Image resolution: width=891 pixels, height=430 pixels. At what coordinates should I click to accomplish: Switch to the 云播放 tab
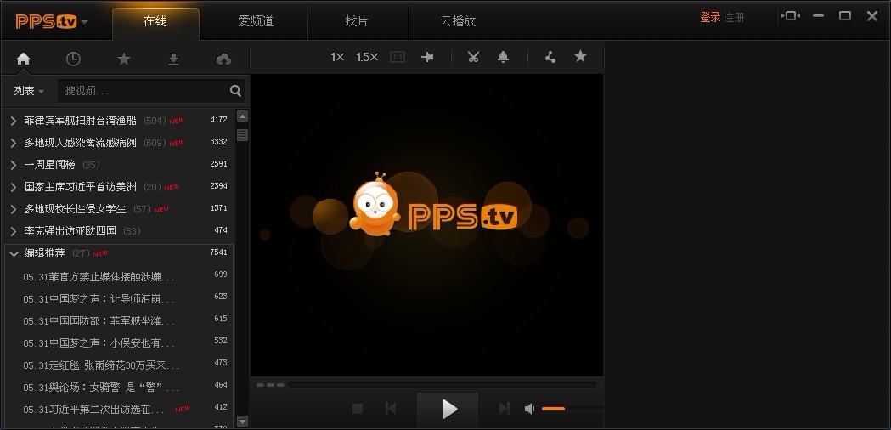(458, 21)
